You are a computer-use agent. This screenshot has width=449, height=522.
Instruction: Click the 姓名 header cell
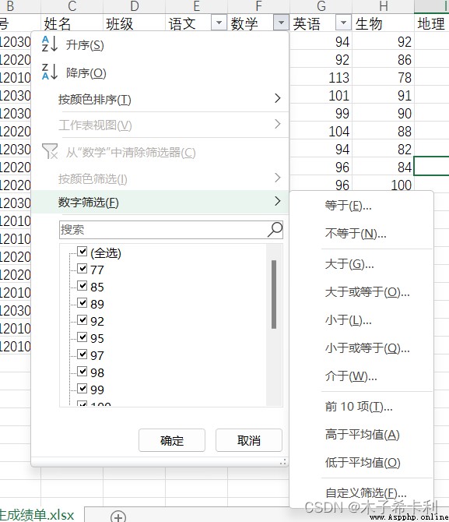(72, 23)
